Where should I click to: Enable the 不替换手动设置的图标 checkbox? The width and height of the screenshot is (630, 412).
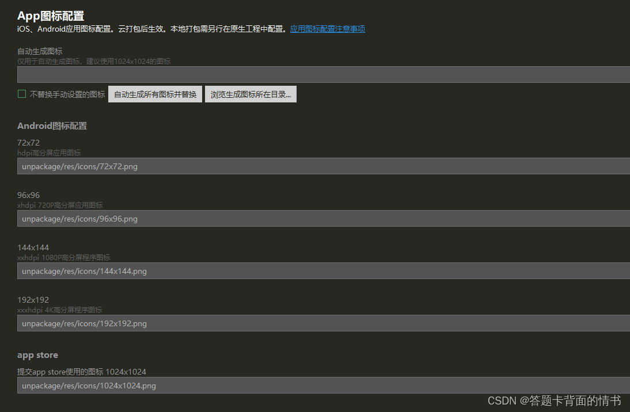coord(21,93)
